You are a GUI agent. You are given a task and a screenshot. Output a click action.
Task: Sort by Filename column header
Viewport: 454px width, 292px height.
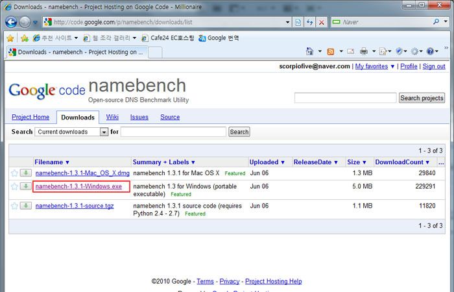pyautogui.click(x=52, y=162)
